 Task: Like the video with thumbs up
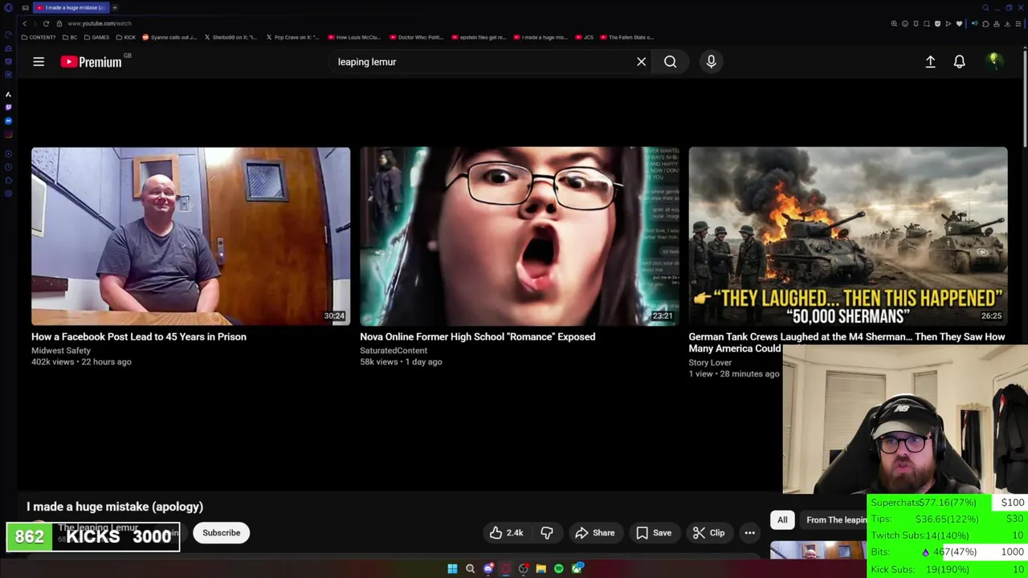507,533
